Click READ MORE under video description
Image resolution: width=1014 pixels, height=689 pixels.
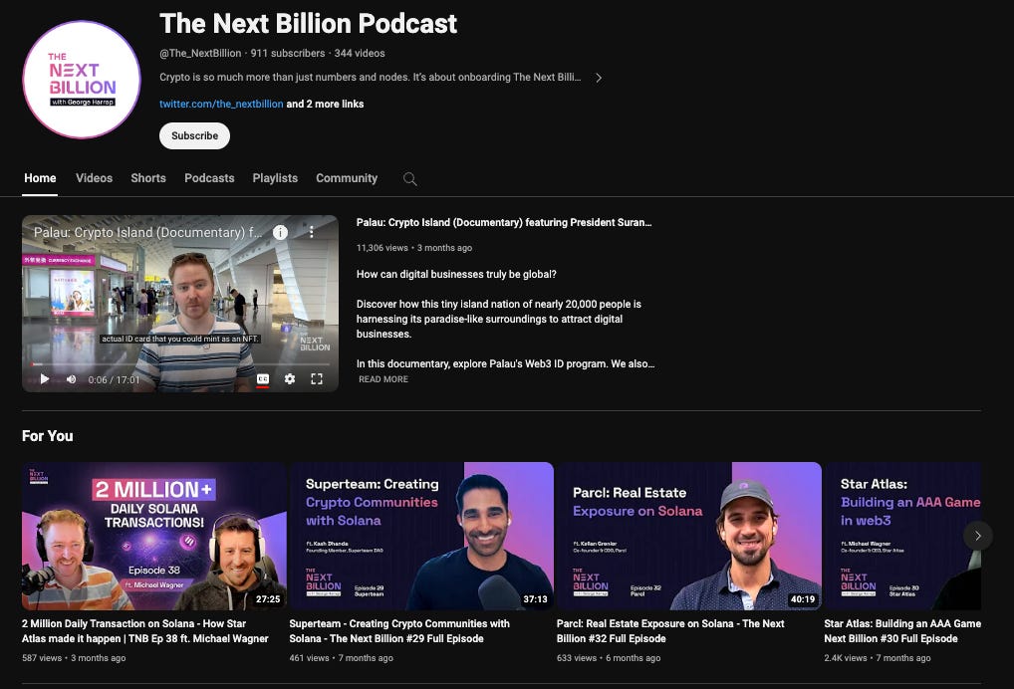click(x=383, y=379)
